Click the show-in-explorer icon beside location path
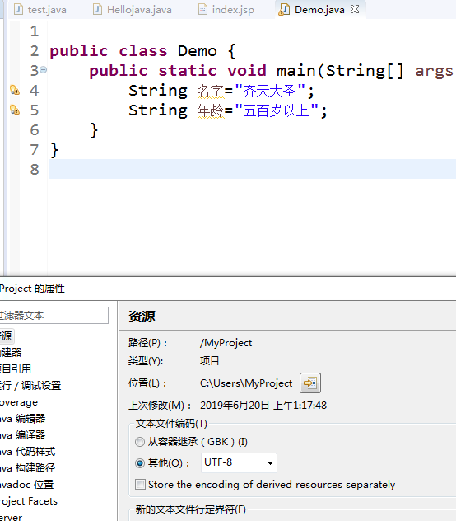Image resolution: width=456 pixels, height=521 pixels. (310, 383)
